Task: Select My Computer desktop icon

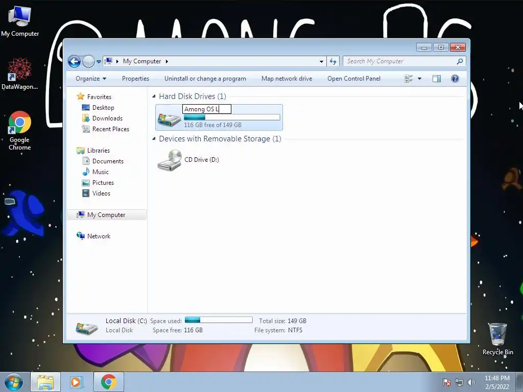Action: (20, 20)
